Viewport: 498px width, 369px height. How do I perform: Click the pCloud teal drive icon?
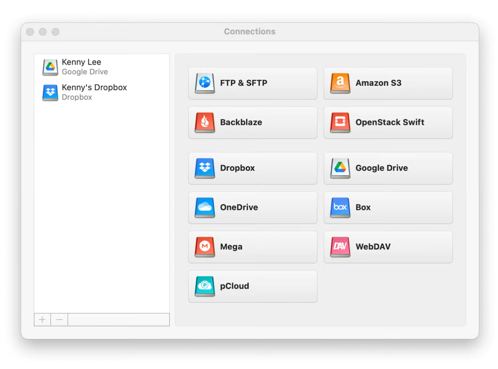click(x=205, y=286)
